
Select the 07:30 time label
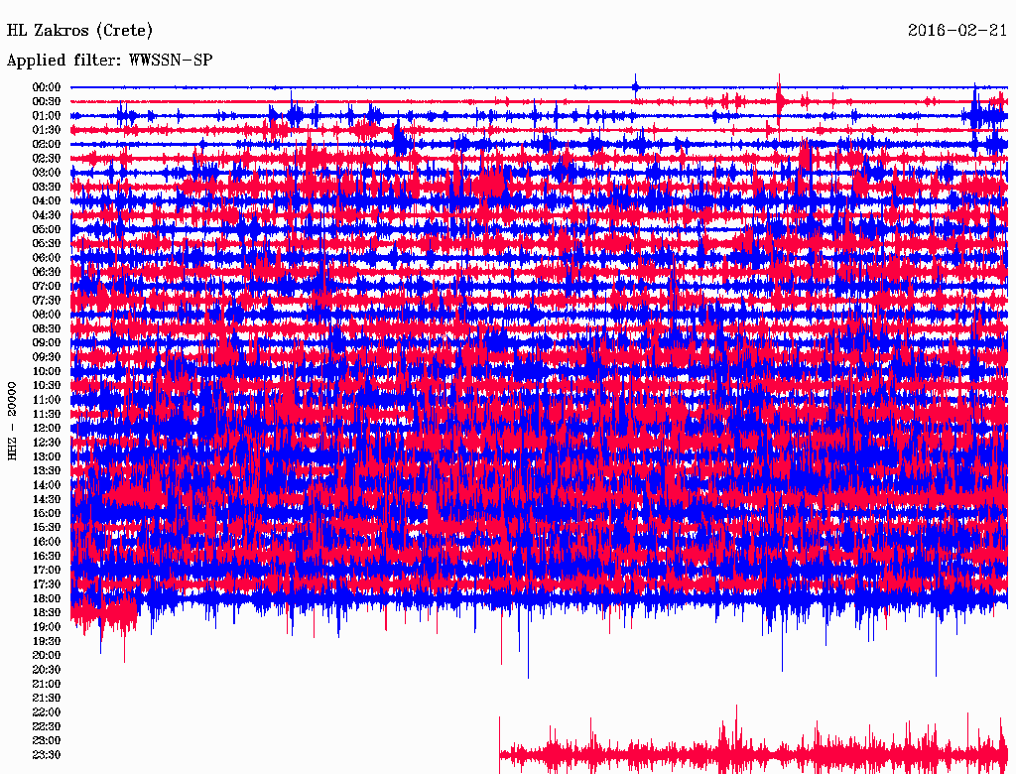[47, 300]
